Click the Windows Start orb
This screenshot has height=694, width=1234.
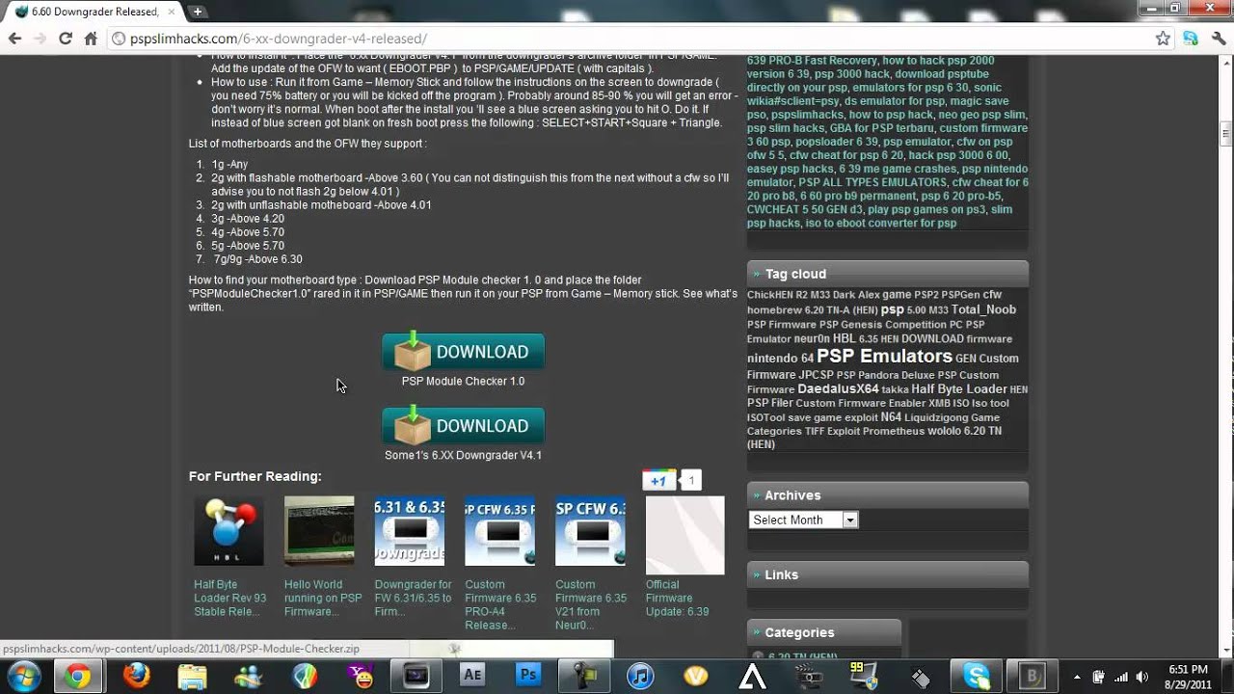click(x=24, y=677)
